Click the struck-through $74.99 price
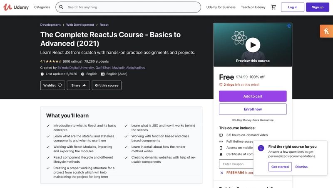The height and width of the screenshot is (188, 333). click(242, 77)
